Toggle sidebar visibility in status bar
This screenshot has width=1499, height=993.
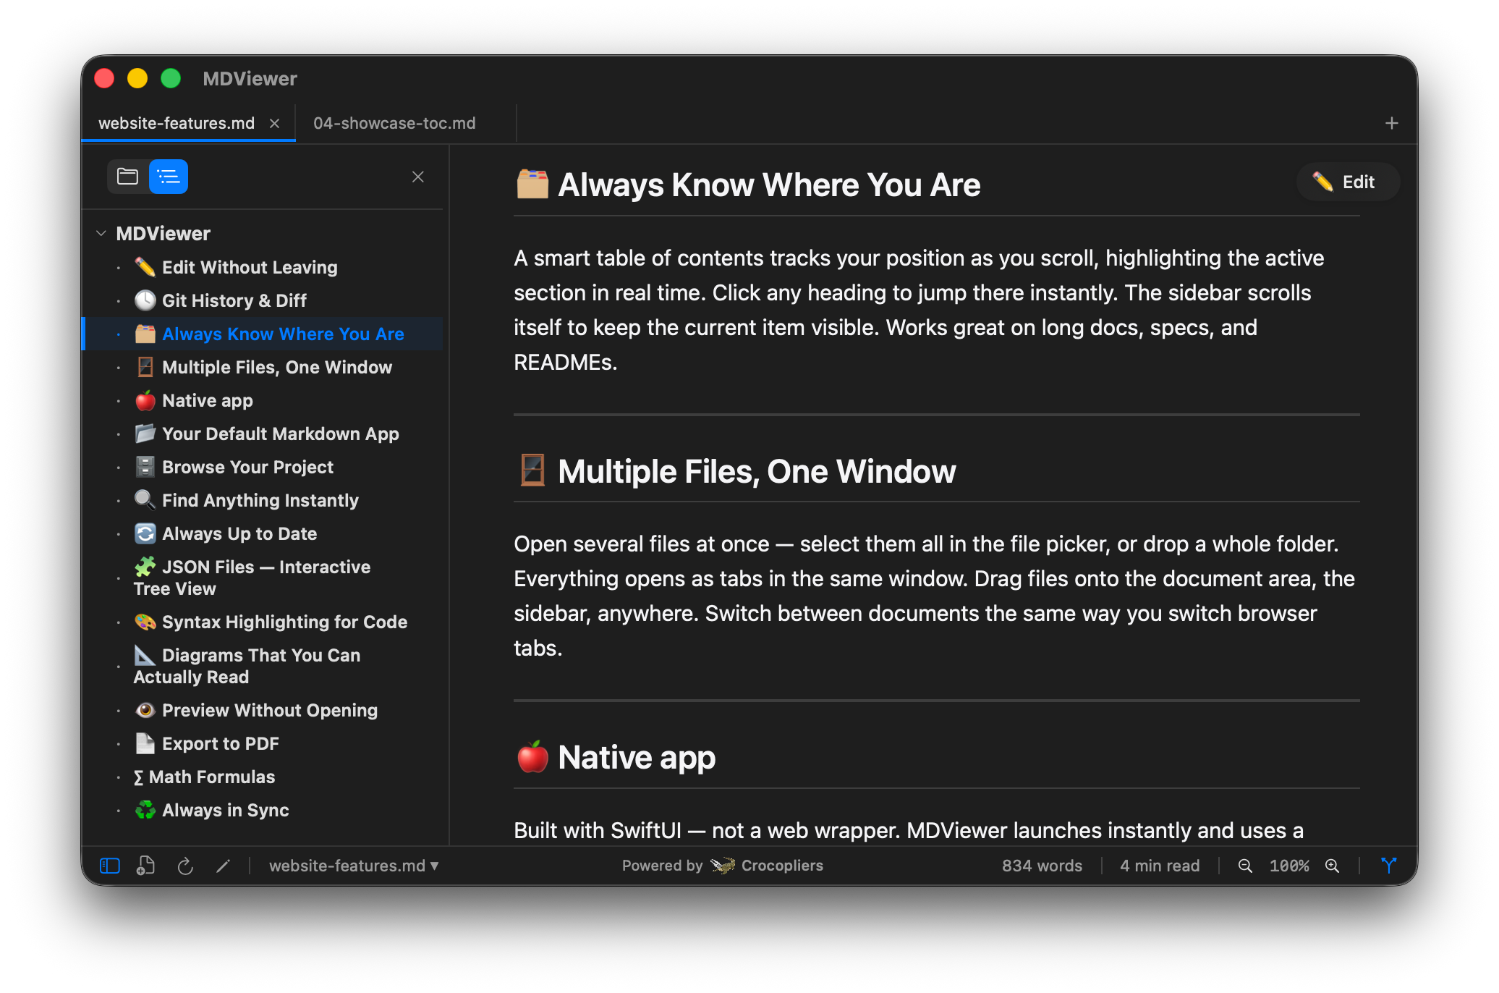(109, 866)
